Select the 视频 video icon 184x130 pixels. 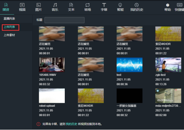(22, 5)
